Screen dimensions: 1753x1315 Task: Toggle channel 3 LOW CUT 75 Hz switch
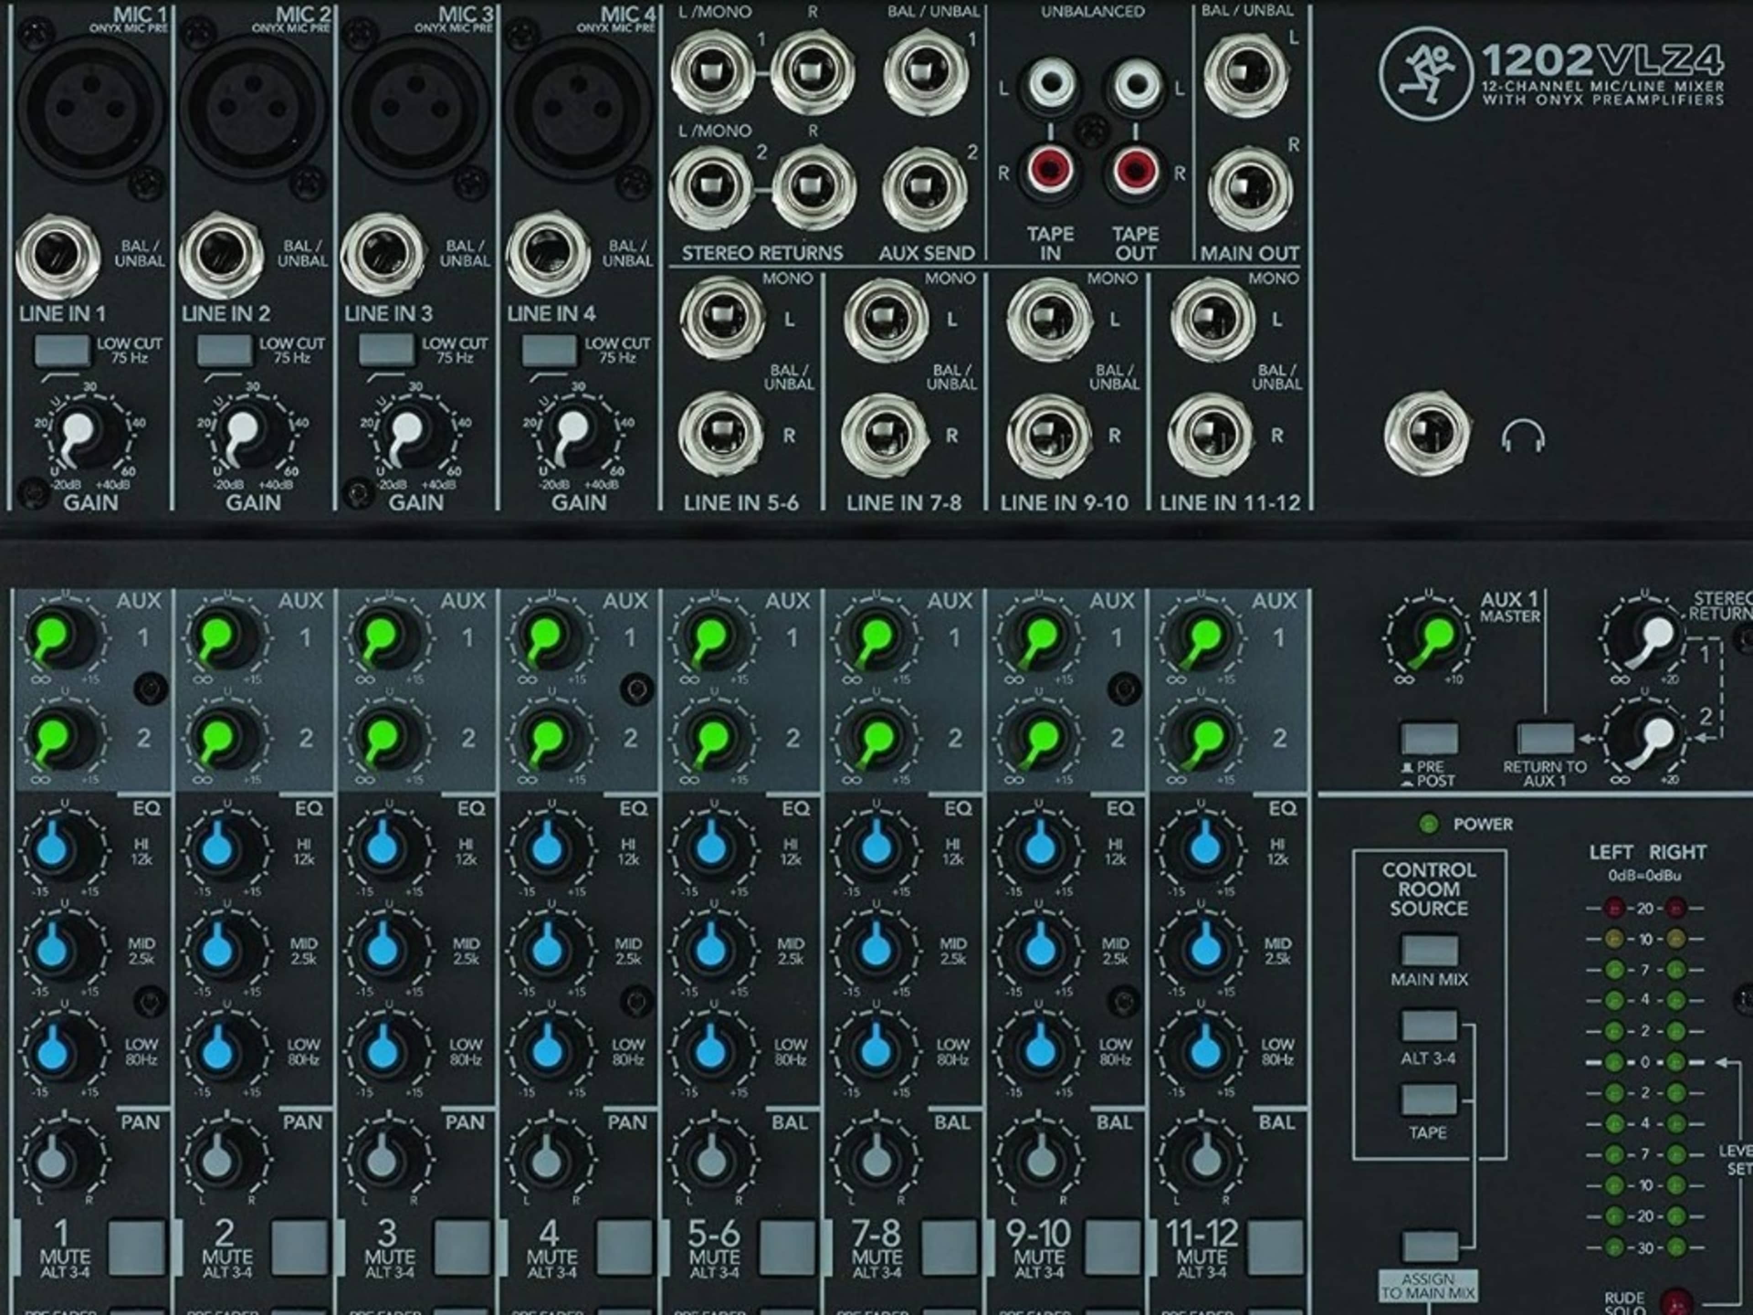387,350
